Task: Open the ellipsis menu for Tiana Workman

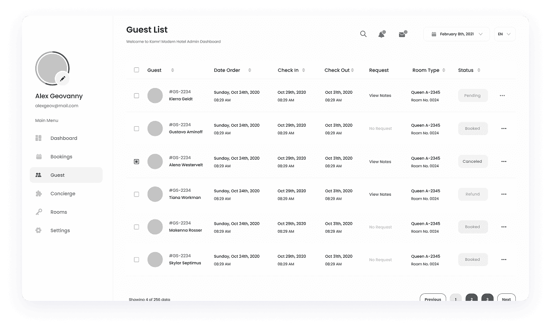Action: 503,194
